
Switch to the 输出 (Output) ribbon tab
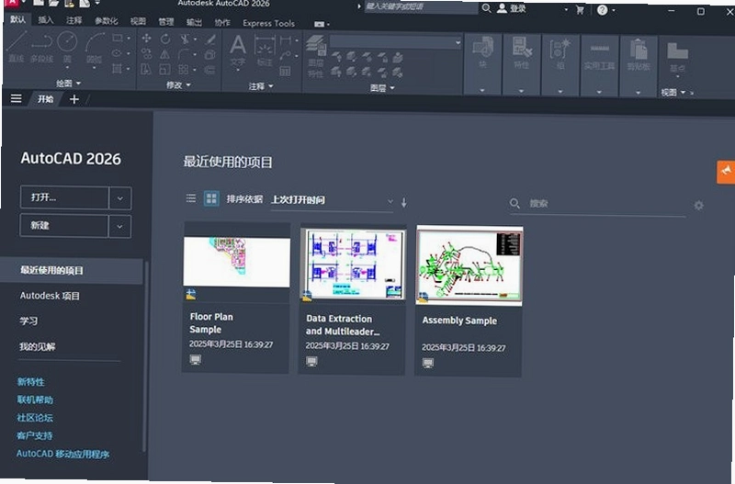194,22
